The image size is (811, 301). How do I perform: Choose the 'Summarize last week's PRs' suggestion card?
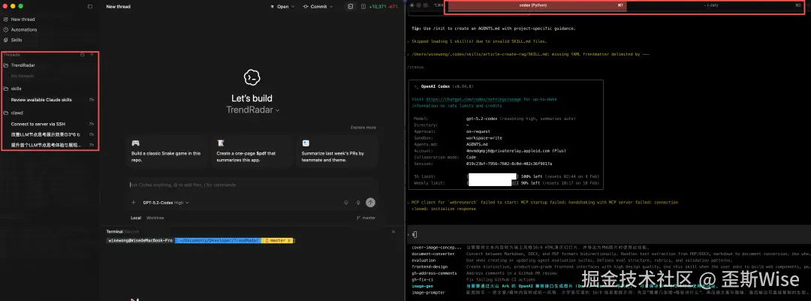pyautogui.click(x=336, y=151)
